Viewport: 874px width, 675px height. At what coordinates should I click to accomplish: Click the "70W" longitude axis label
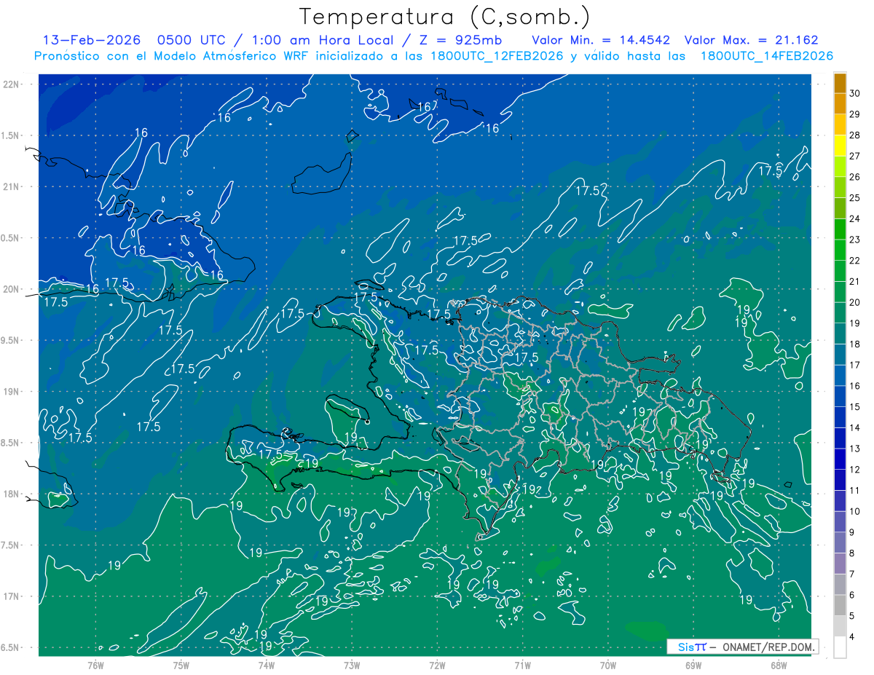tap(607, 666)
